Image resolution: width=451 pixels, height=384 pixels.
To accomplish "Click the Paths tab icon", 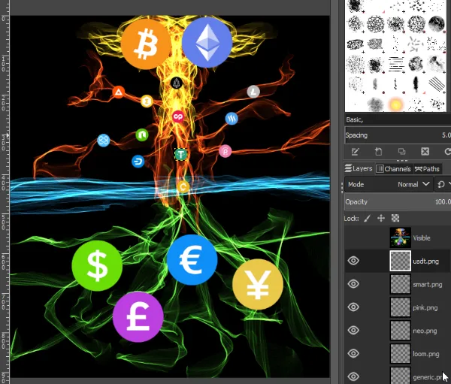I will (x=418, y=169).
